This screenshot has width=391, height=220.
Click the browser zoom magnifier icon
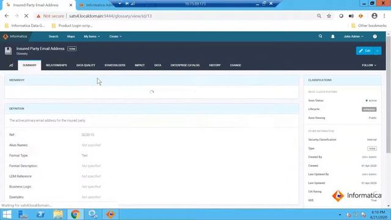point(319,16)
